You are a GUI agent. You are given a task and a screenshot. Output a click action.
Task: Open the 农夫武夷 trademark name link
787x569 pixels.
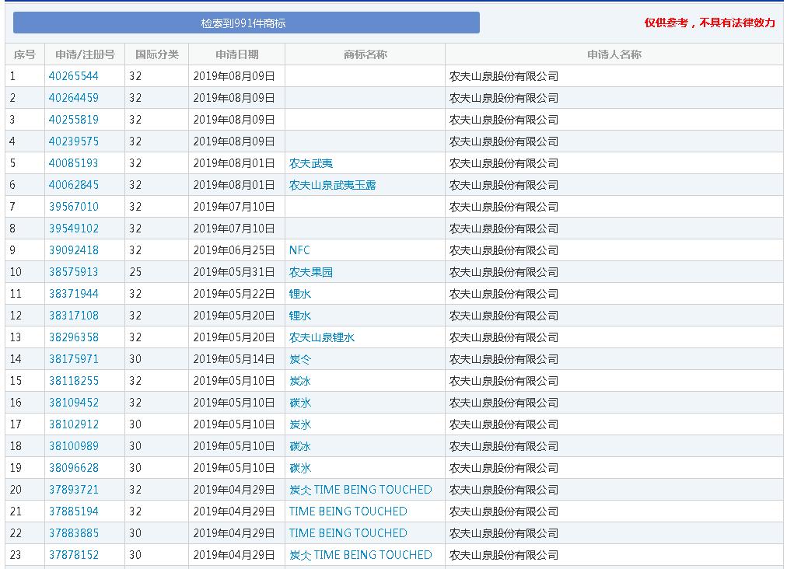tap(311, 163)
